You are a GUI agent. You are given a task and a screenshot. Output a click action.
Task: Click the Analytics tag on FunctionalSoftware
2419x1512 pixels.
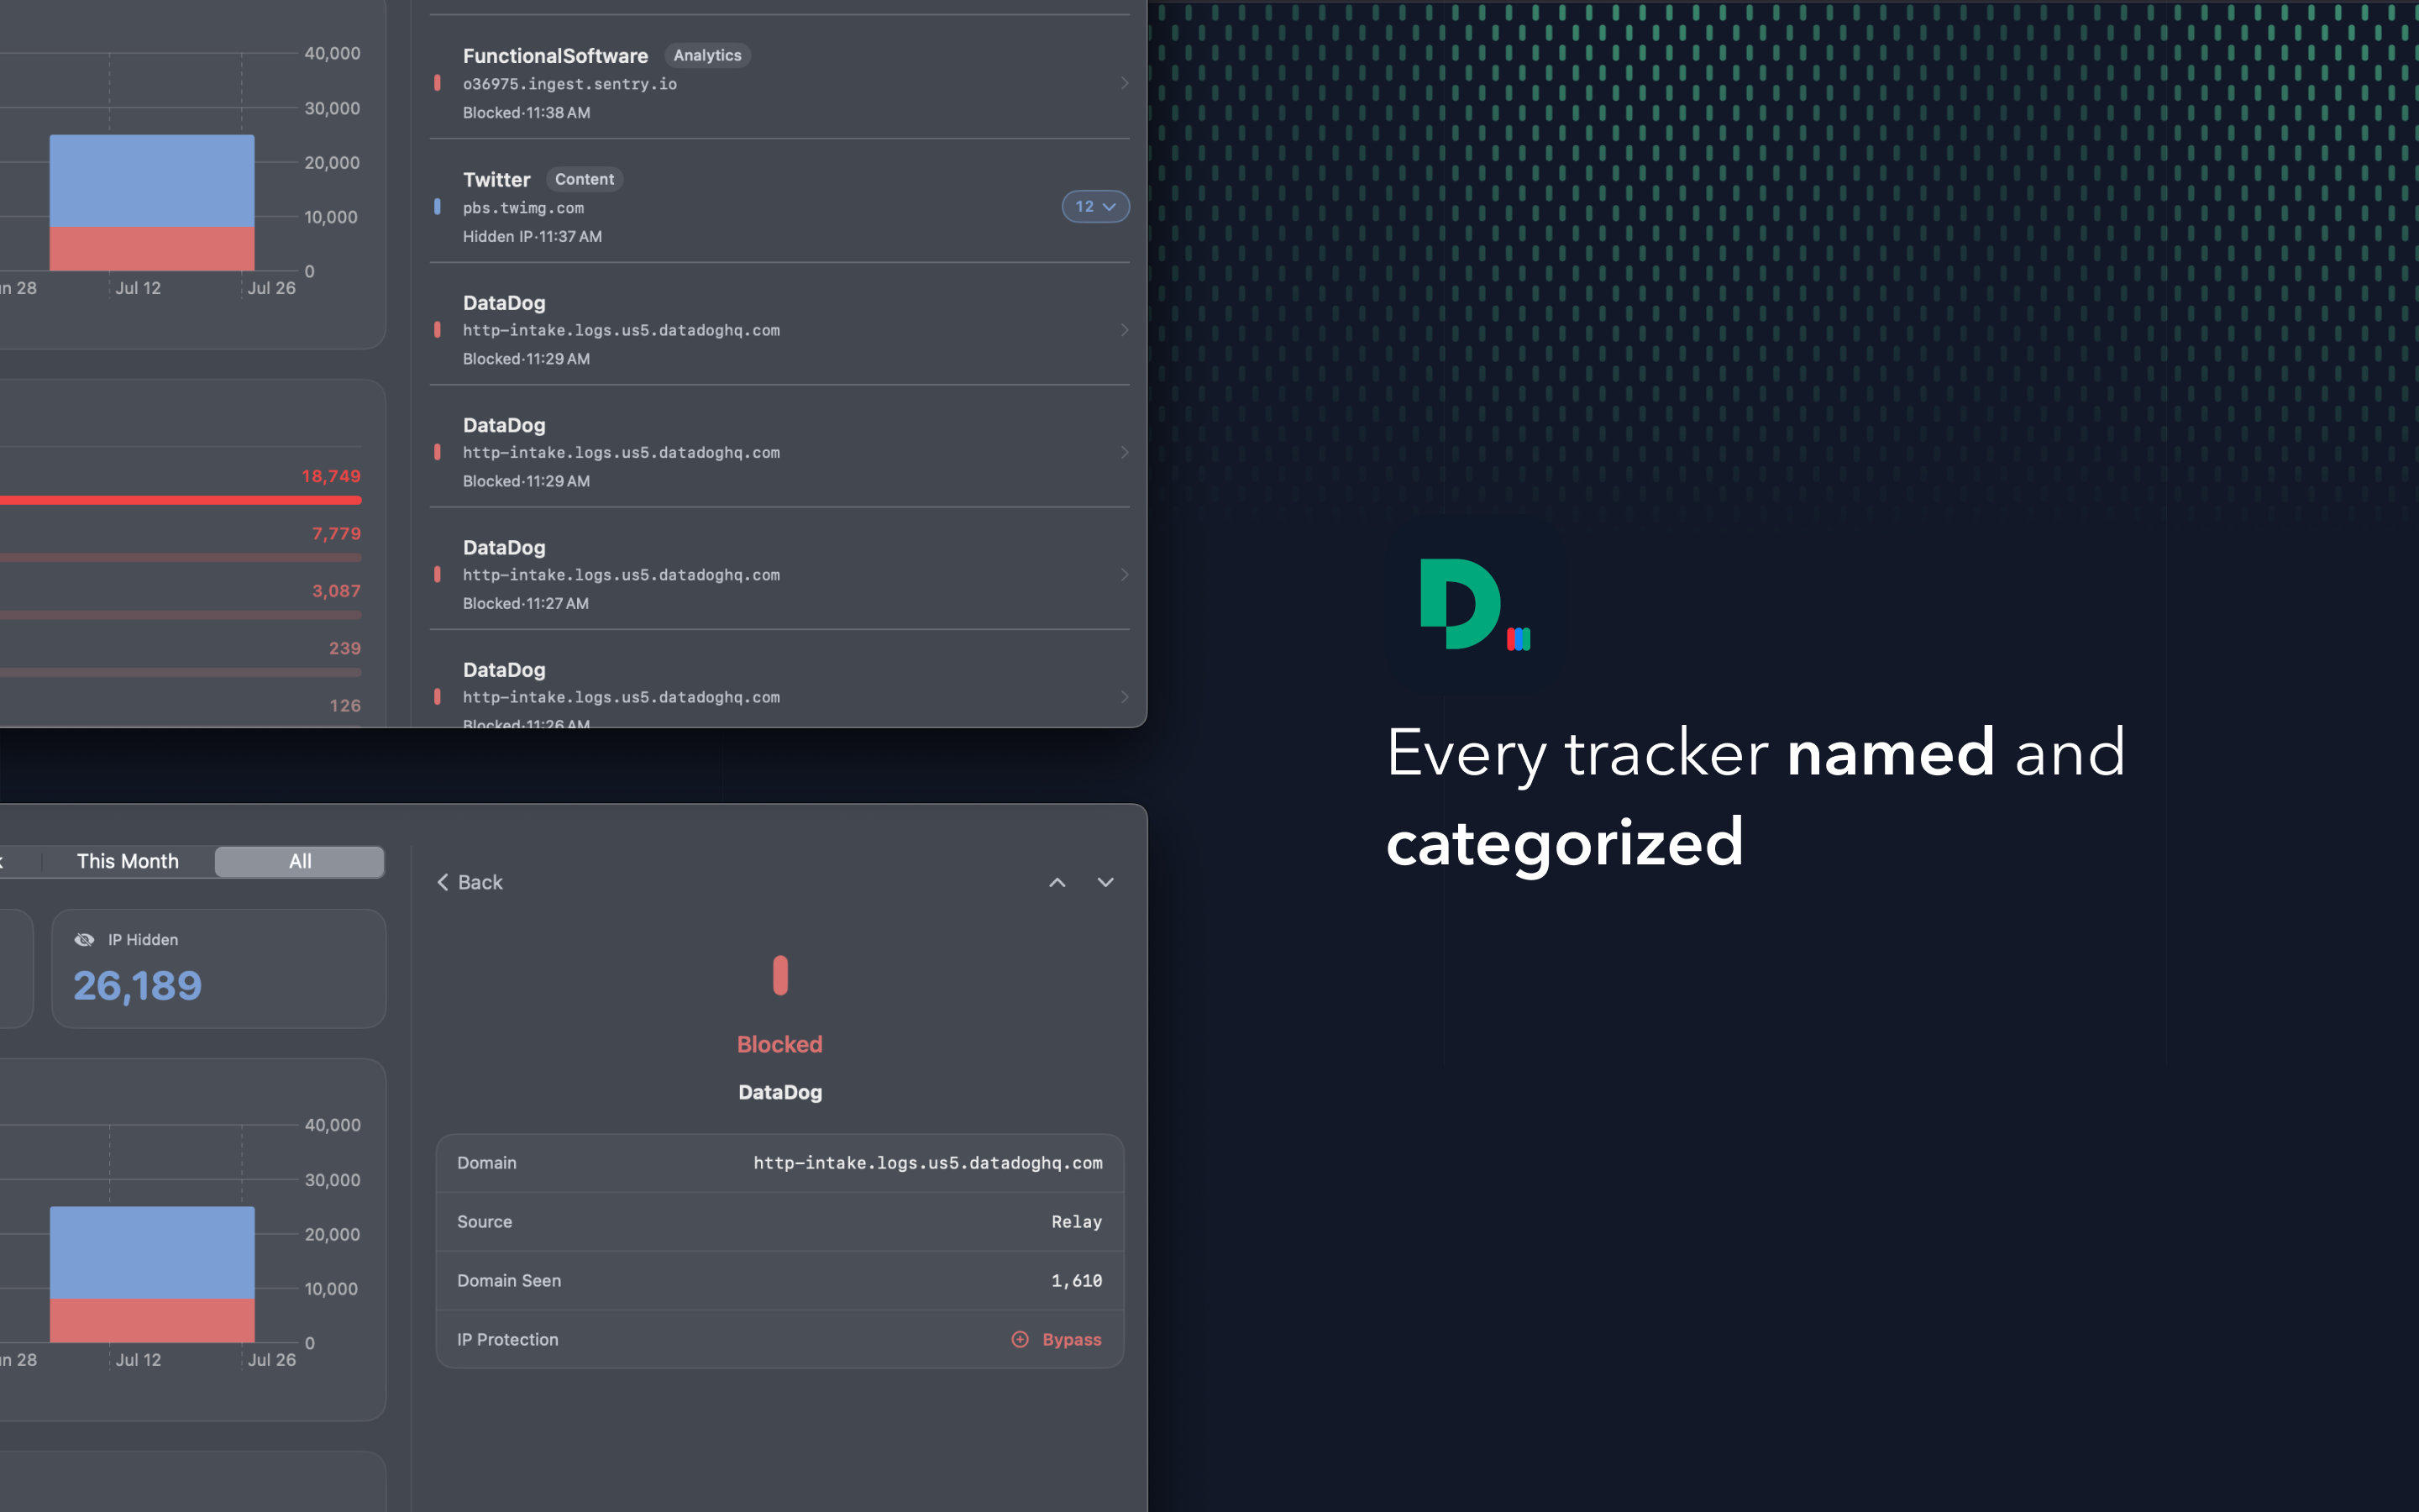click(706, 56)
